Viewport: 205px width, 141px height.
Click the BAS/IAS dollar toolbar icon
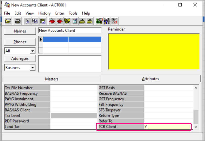(107, 21)
